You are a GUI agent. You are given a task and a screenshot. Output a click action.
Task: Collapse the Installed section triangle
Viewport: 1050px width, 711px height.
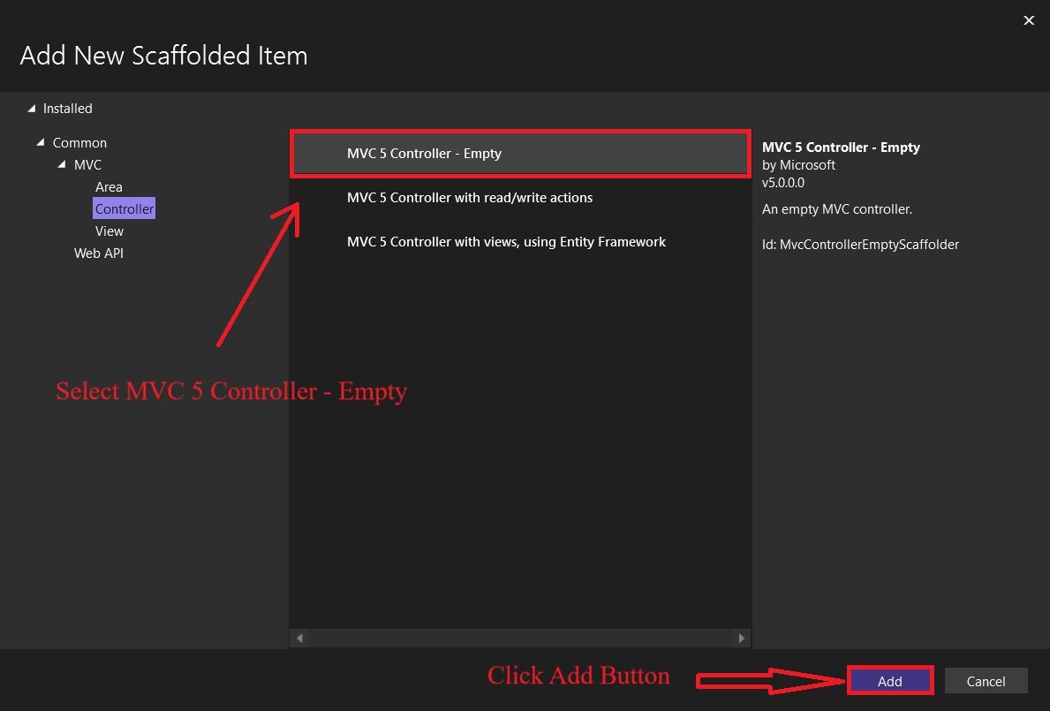pyautogui.click(x=33, y=109)
